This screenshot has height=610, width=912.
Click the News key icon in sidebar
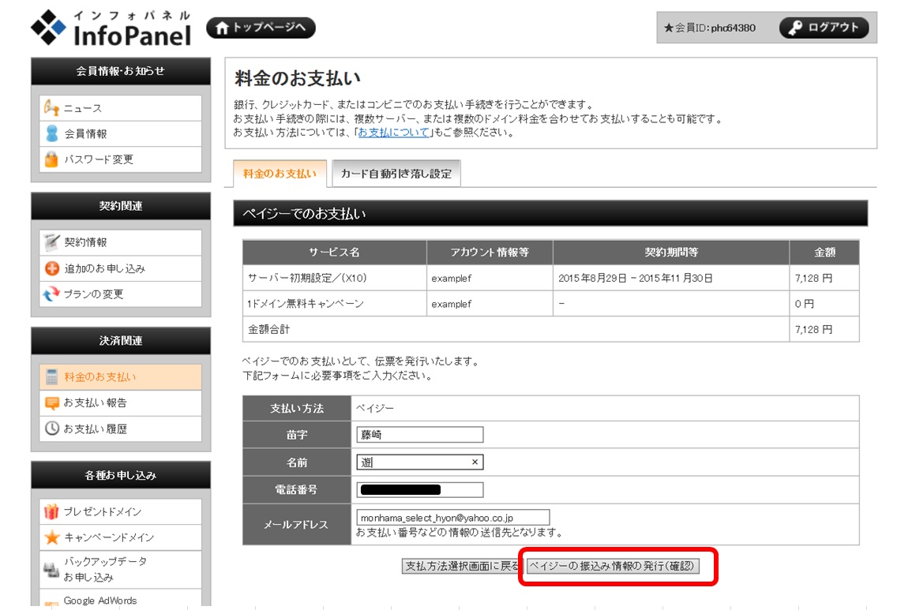(51, 108)
